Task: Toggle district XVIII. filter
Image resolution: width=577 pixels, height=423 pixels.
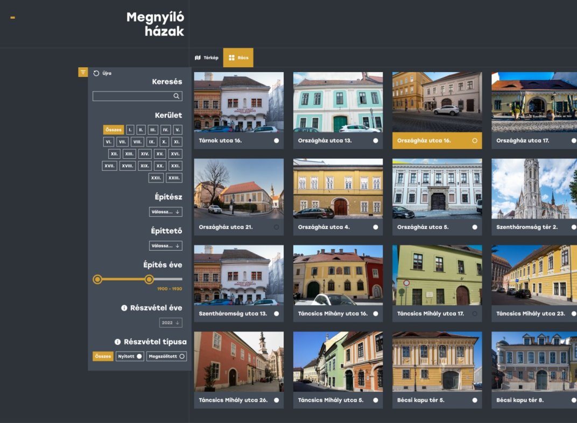Action: click(x=128, y=166)
